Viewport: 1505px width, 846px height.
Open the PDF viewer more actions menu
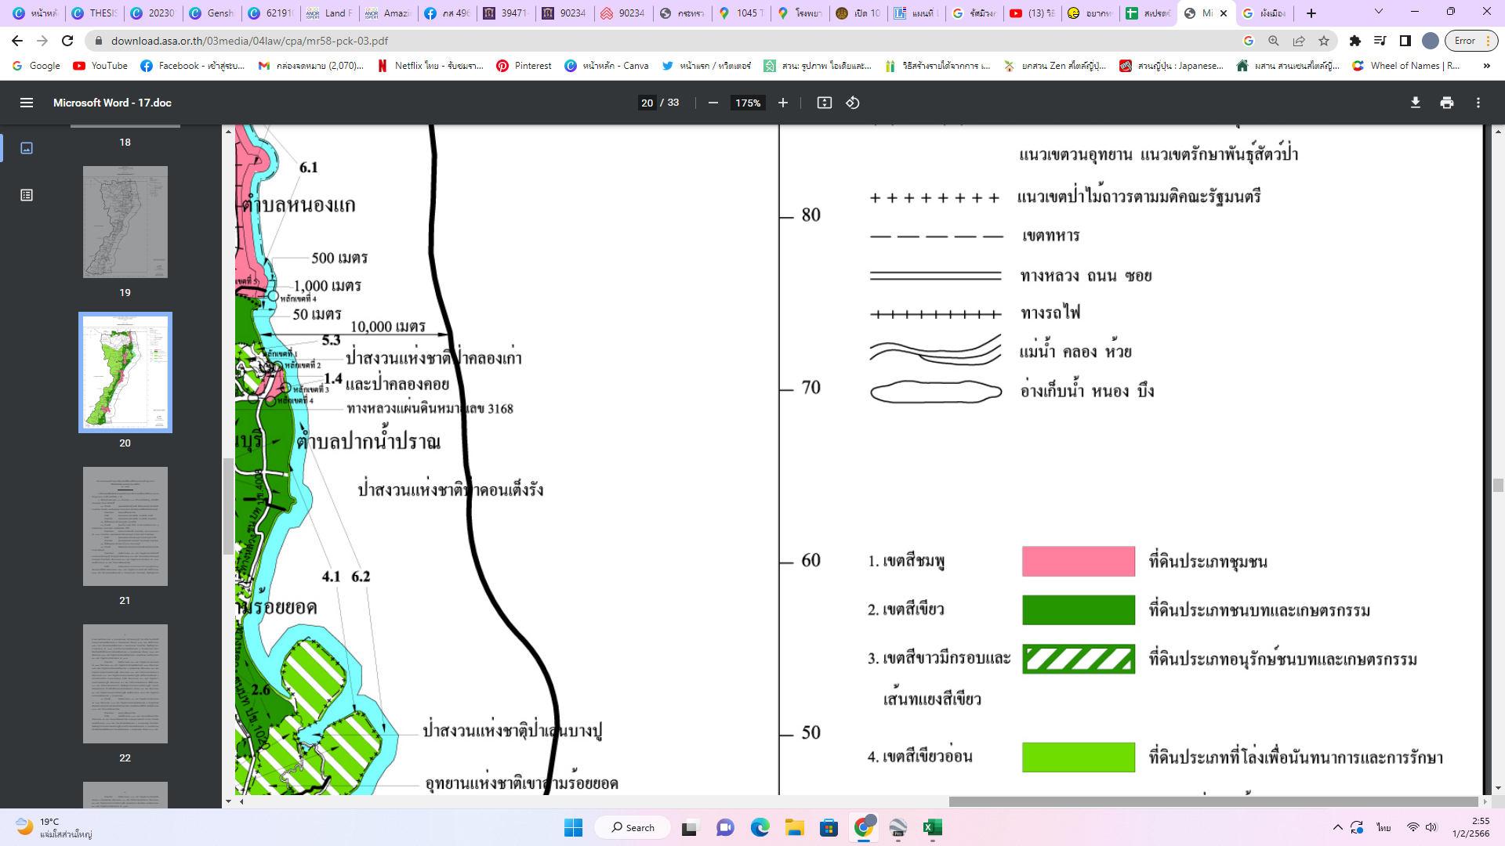(1478, 103)
